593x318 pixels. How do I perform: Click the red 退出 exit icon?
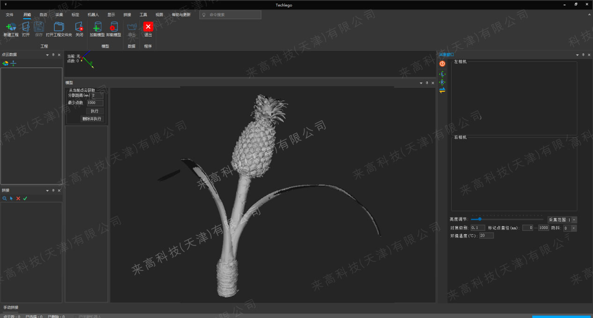(x=148, y=27)
